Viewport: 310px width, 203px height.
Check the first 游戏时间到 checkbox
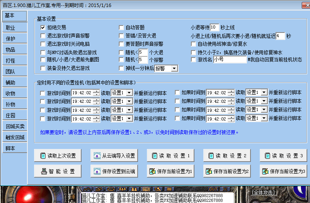tap(42, 93)
